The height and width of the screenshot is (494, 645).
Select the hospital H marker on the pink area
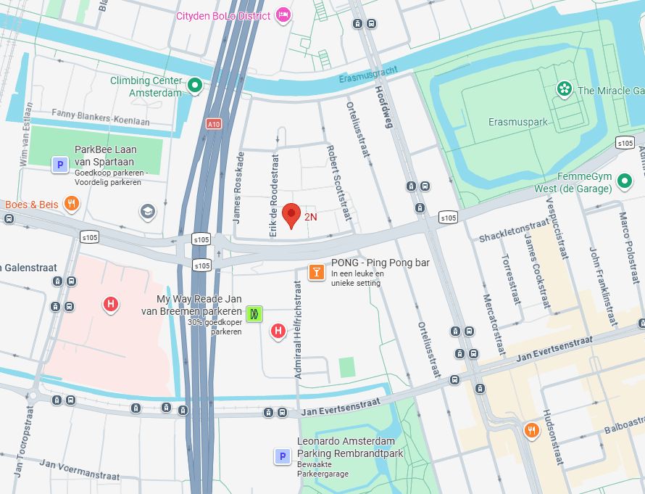110,305
